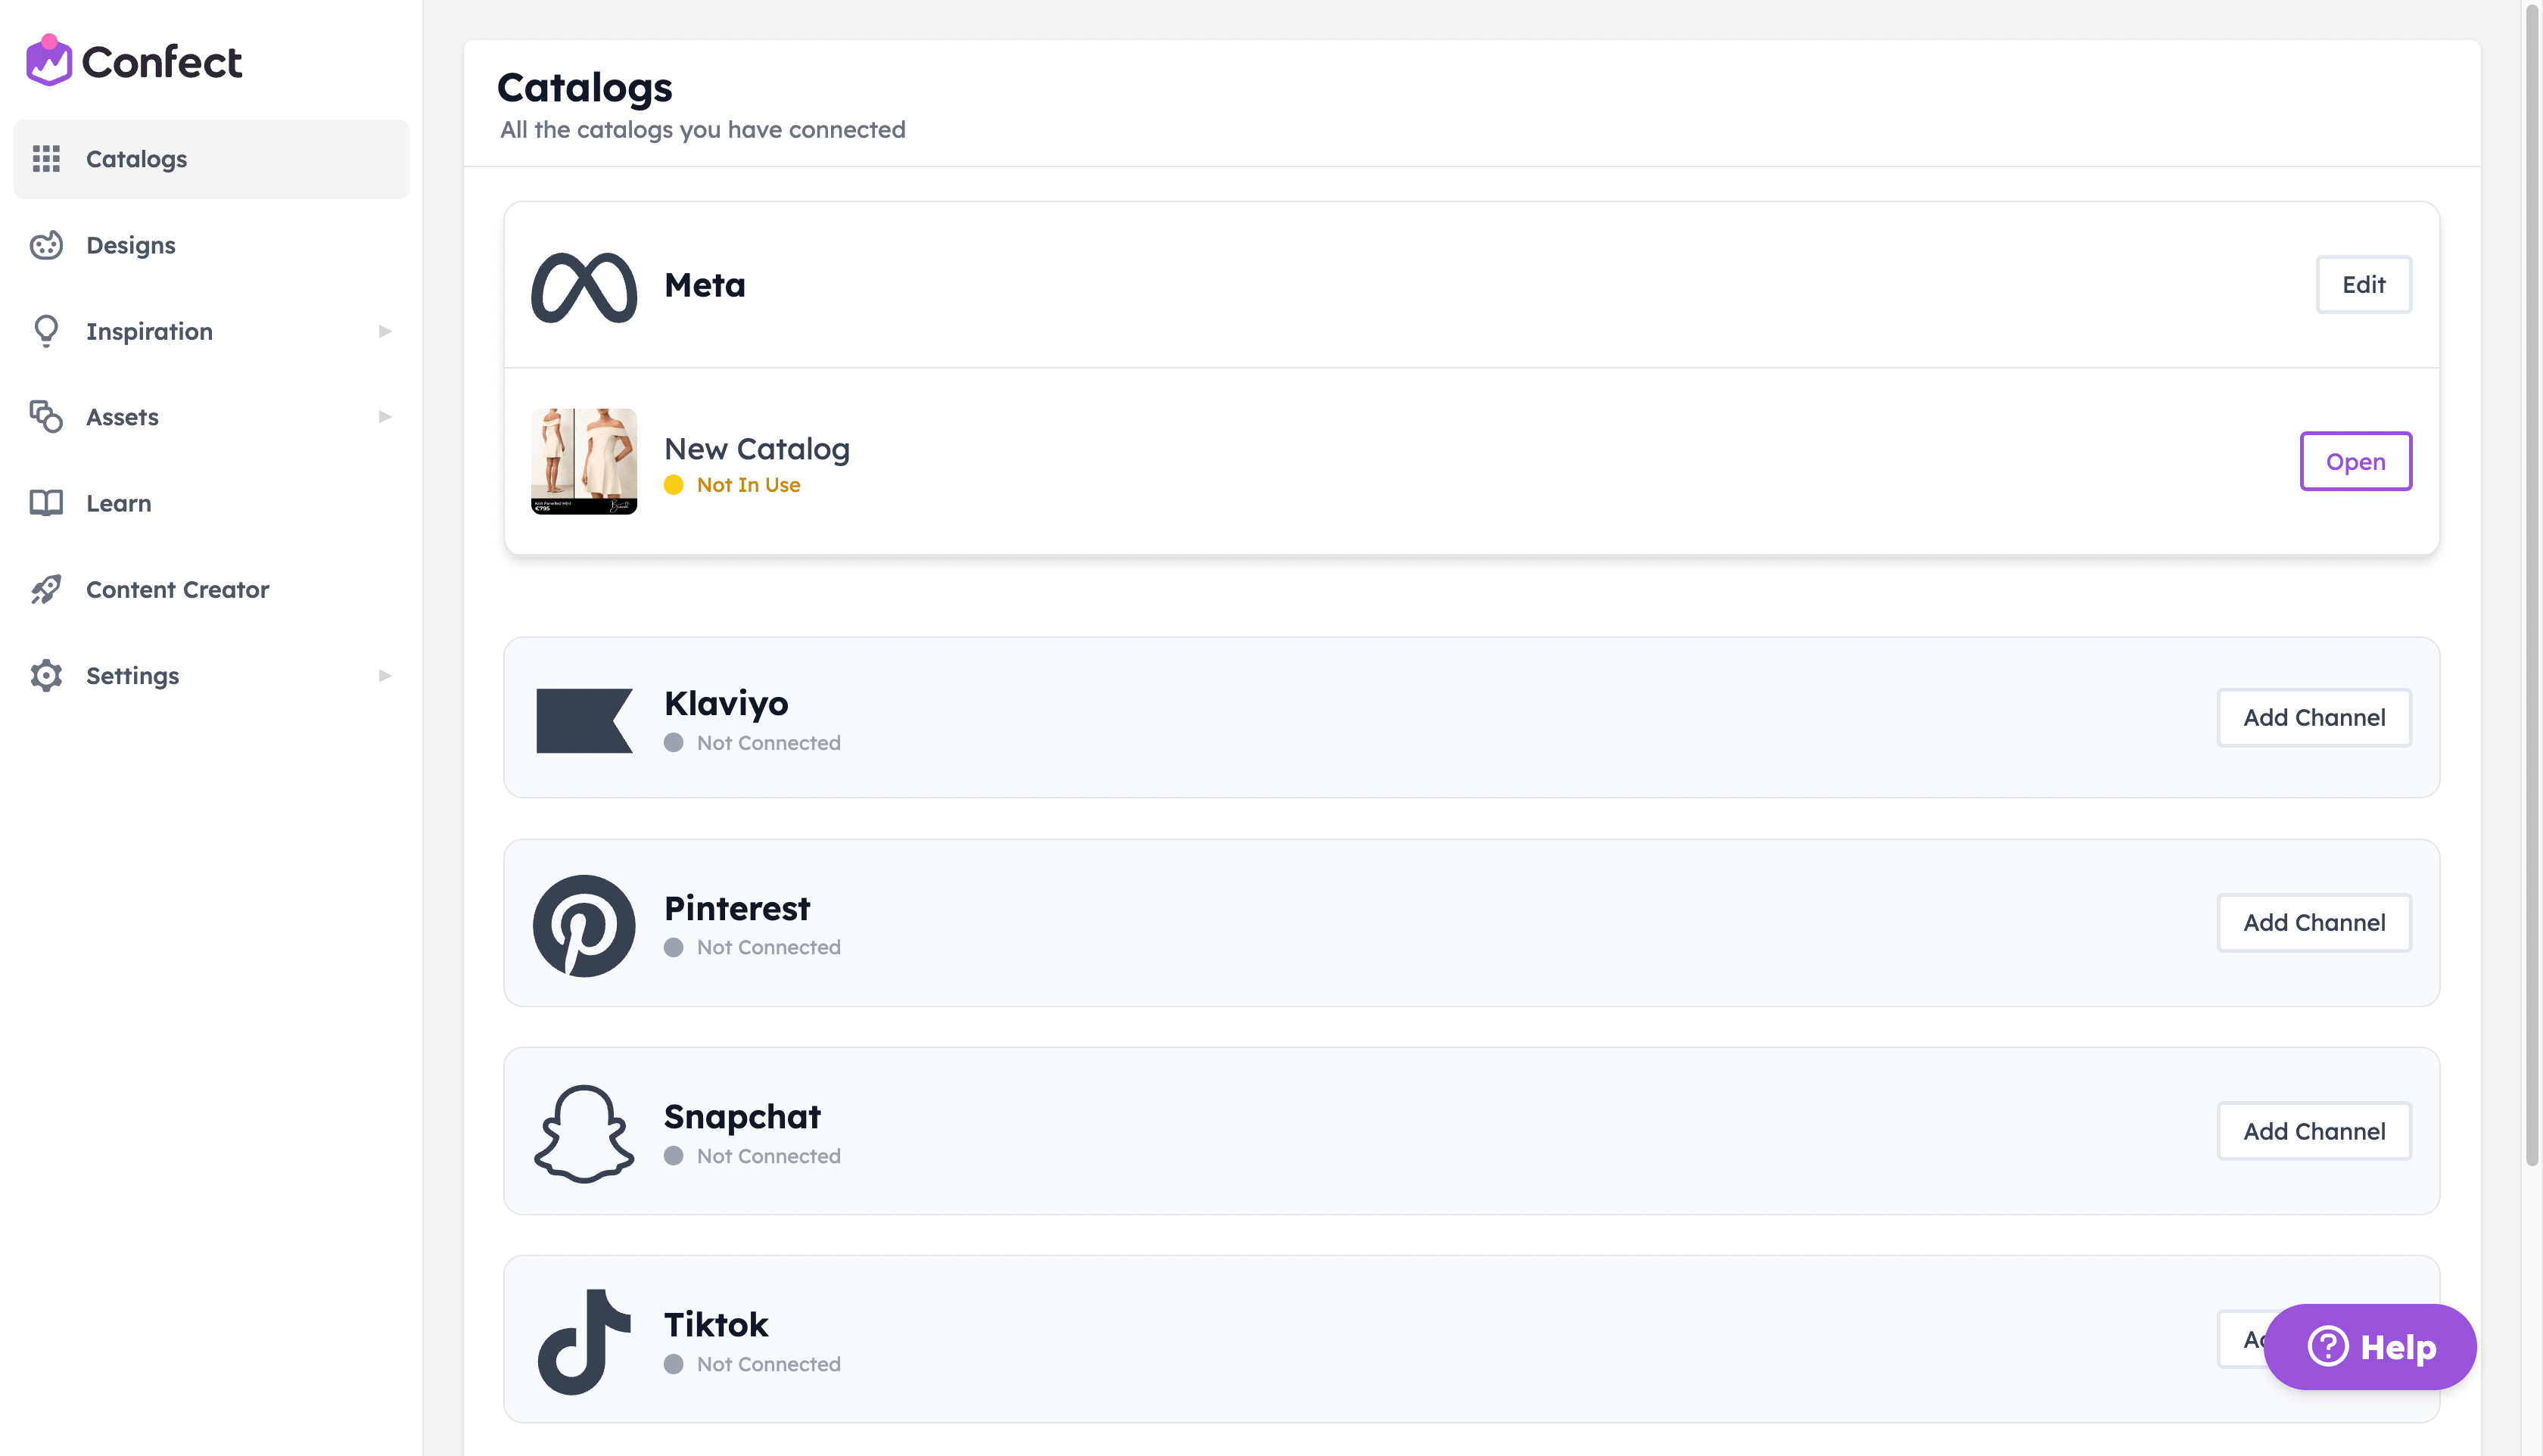This screenshot has height=1456, width=2543.
Task: Add Channel for Klaviyo
Action: (2314, 717)
